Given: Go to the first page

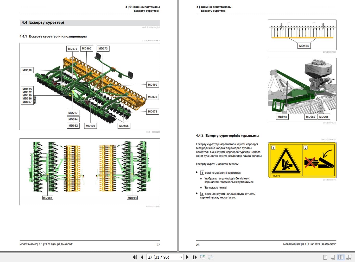Looking at the screenshot, I should click(135, 257).
